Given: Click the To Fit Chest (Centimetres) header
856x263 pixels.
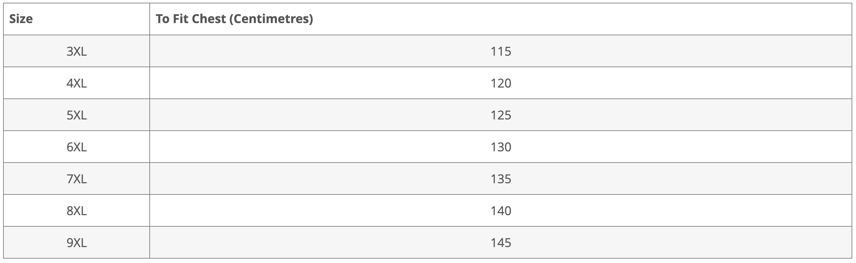Looking at the screenshot, I should point(501,19).
